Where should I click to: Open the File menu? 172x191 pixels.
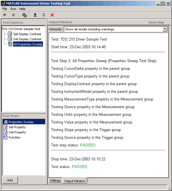coord(5,9)
